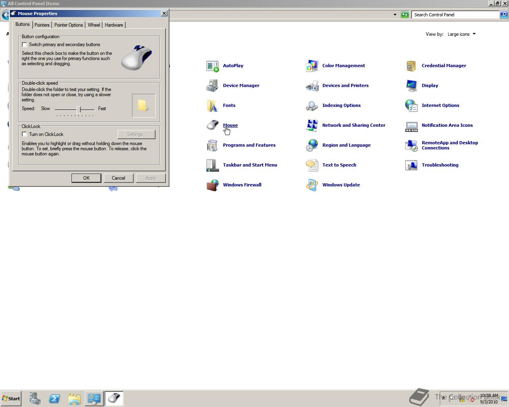The width and height of the screenshot is (509, 407).
Task: Open the Fonts folder icon
Action: click(213, 106)
